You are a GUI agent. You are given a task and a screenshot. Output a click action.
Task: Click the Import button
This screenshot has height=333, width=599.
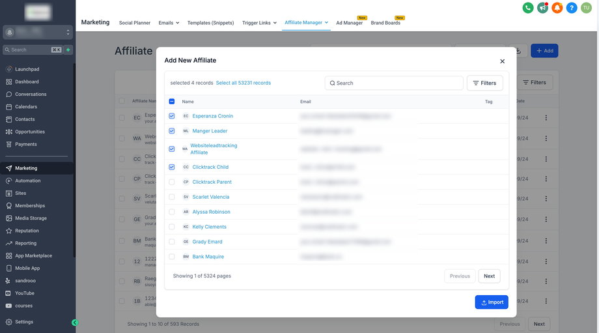492,302
